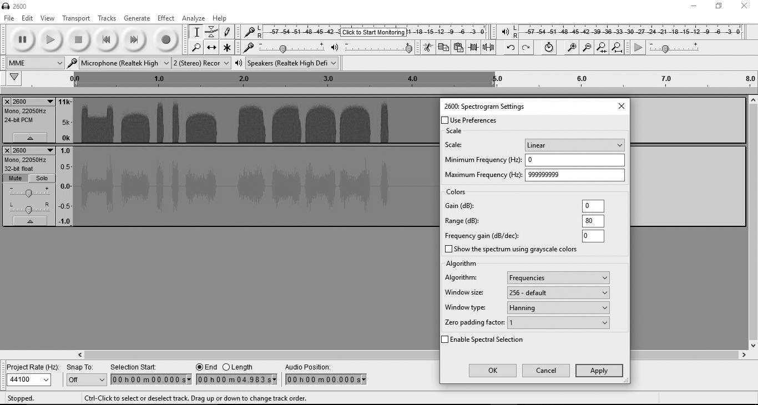Click the Zoom In magnifier

pos(571,48)
